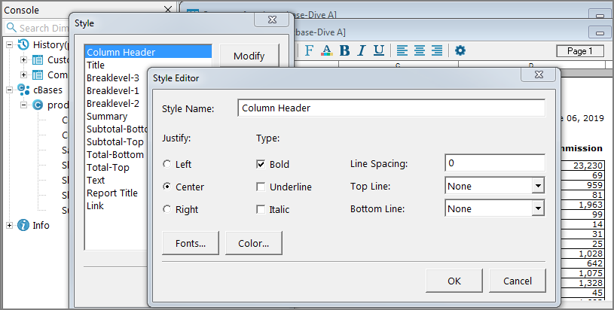Click the Console search field
614x310 pixels.
tap(37, 28)
